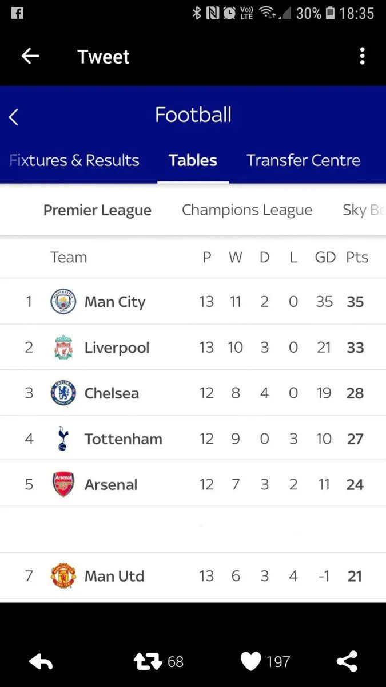Open the Tottenham team row
The image size is (386, 687).
tap(193, 439)
